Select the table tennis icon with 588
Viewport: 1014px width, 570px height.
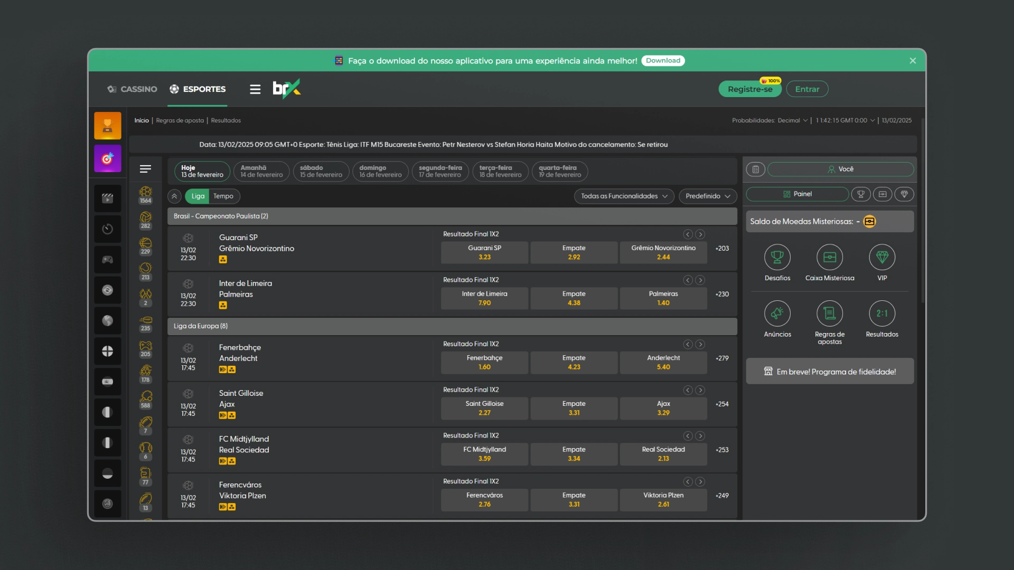146,400
